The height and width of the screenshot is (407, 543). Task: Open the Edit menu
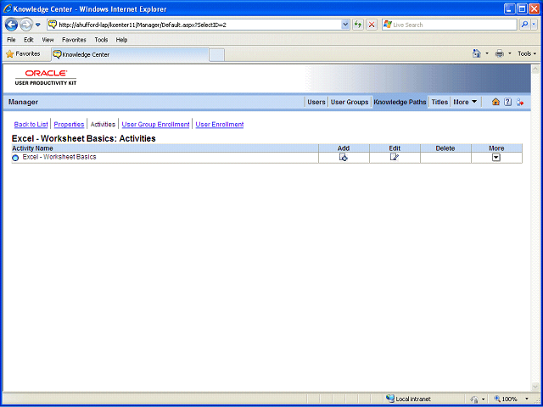pos(28,40)
